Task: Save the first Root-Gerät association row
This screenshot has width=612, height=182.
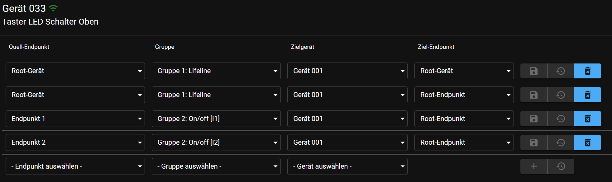Action: click(534, 71)
